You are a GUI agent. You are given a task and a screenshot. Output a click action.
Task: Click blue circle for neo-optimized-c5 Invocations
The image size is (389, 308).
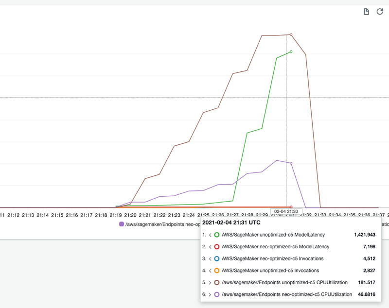click(216, 258)
